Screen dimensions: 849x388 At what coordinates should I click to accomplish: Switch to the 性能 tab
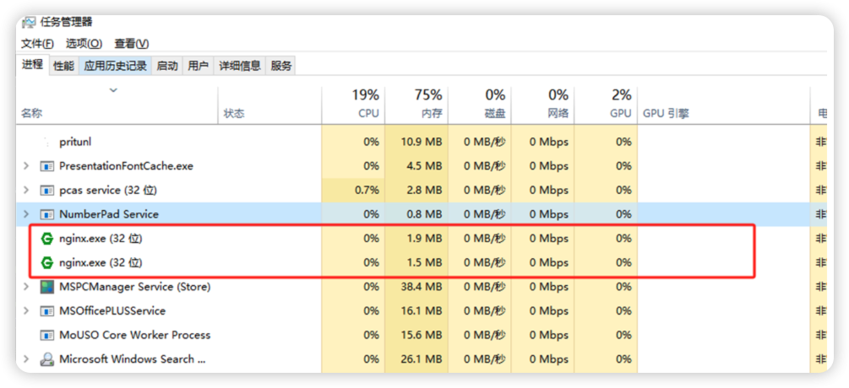(x=63, y=66)
